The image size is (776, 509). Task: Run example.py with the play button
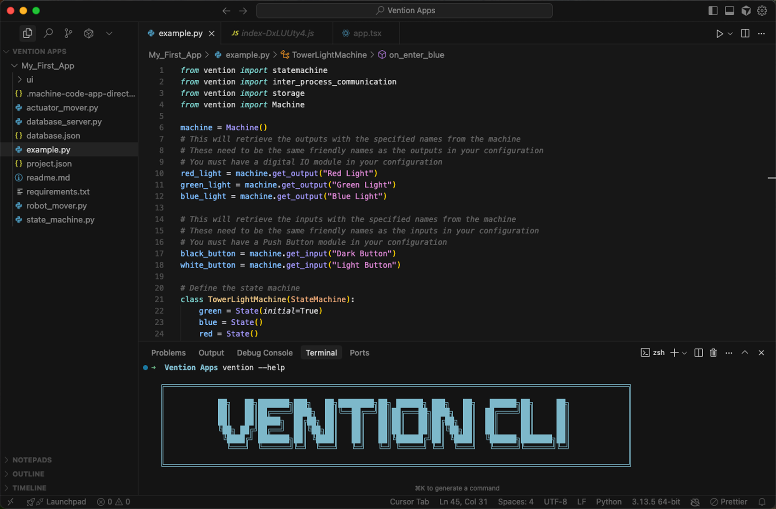click(x=719, y=33)
